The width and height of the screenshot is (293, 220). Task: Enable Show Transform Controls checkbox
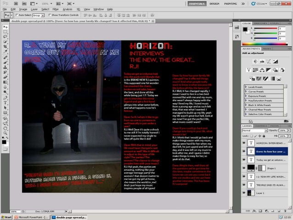pos(50,15)
